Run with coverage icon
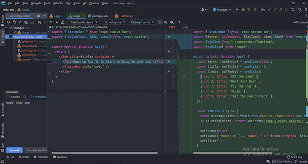This screenshot has height=164, width=308. click(249, 10)
